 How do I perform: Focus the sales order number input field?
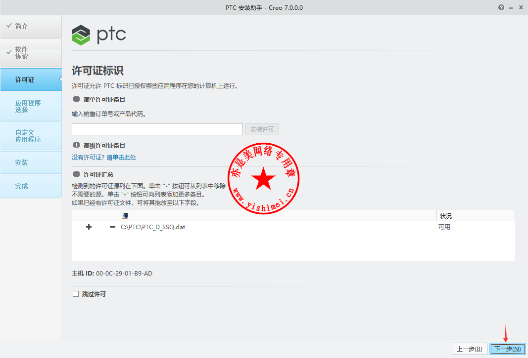157,129
